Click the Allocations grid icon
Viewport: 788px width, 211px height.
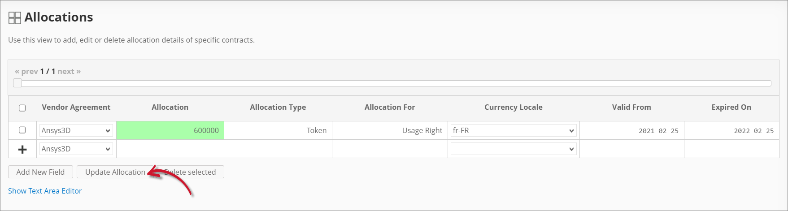click(x=15, y=18)
